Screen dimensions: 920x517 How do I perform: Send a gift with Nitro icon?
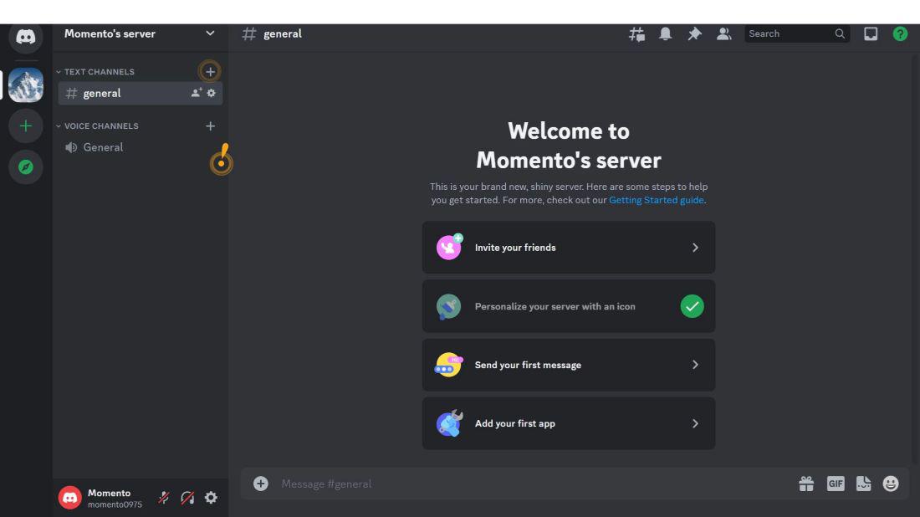tap(806, 484)
